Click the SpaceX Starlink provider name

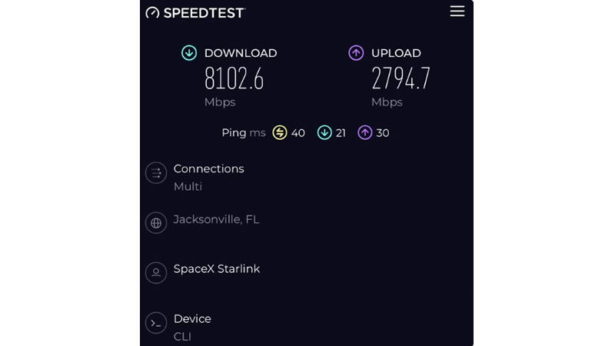point(217,269)
